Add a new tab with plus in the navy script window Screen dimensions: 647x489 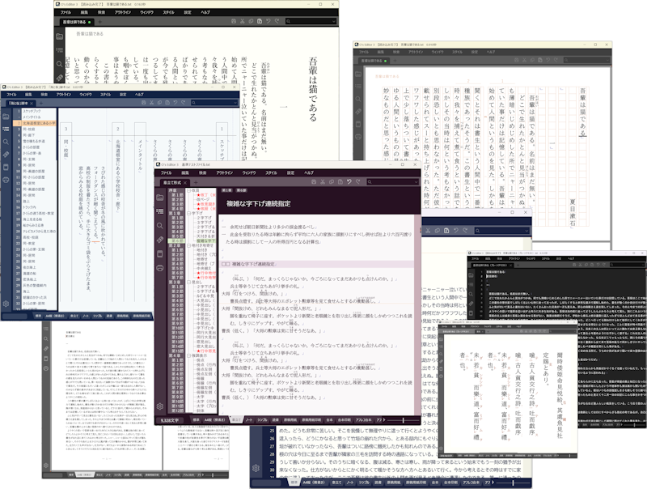41,103
